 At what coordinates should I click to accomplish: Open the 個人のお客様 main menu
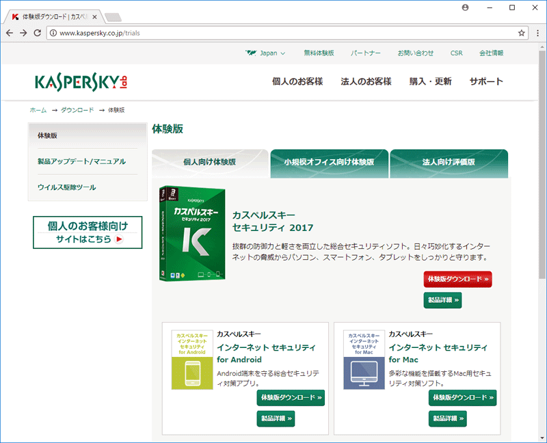297,81
